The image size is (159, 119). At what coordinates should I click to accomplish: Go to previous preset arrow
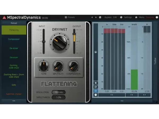click(92, 17)
